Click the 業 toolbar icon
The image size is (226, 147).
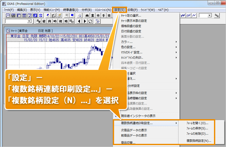[93, 15]
